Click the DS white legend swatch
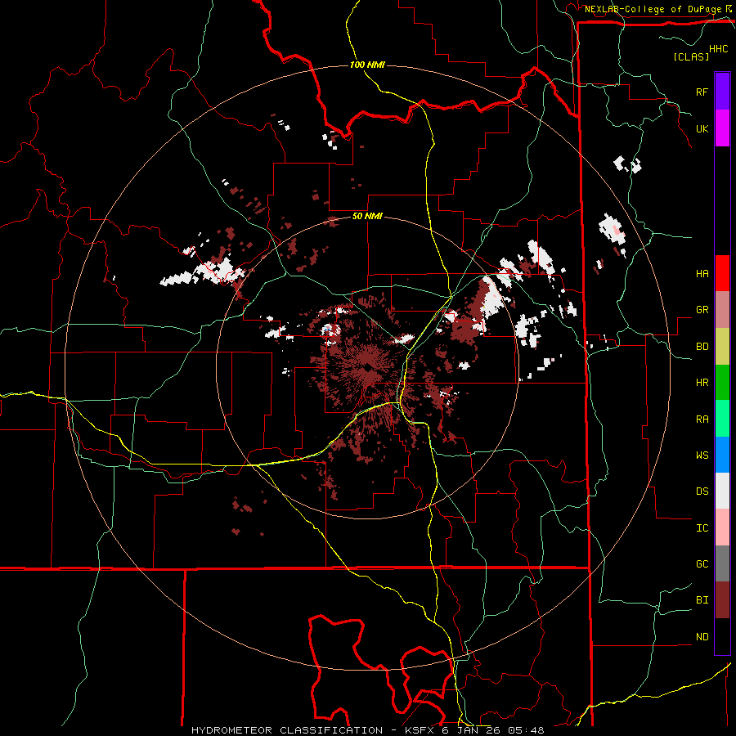The height and width of the screenshot is (736, 736). click(722, 491)
